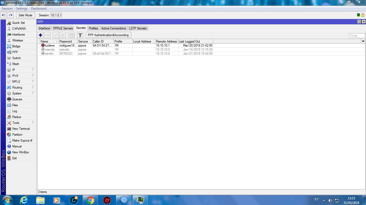Viewport: 366px width, 205px height.
Task: Switch to the Interface tab
Action: pyautogui.click(x=44, y=28)
